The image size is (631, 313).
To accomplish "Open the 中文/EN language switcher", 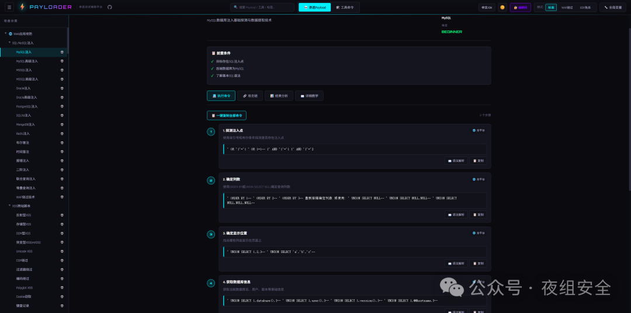I will pos(486,8).
